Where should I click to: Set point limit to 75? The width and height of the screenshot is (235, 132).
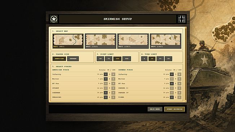(x=109, y=59)
